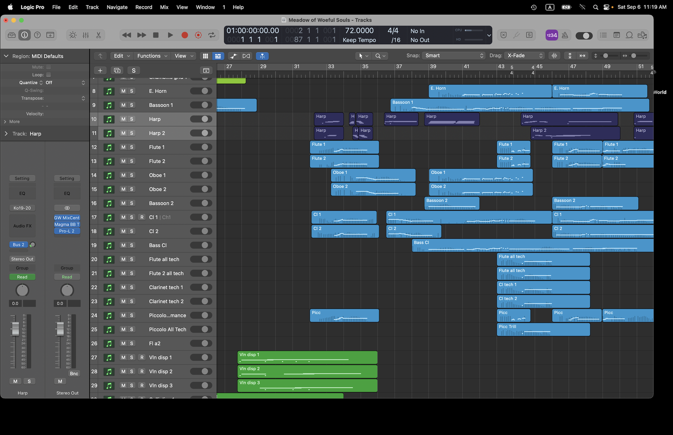Enable the Mute checkbox in Region inspector

[49, 67]
